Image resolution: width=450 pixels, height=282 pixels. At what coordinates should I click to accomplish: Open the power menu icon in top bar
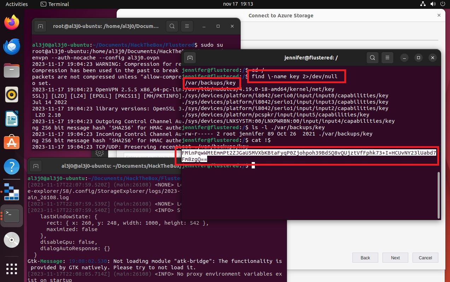[443, 4]
